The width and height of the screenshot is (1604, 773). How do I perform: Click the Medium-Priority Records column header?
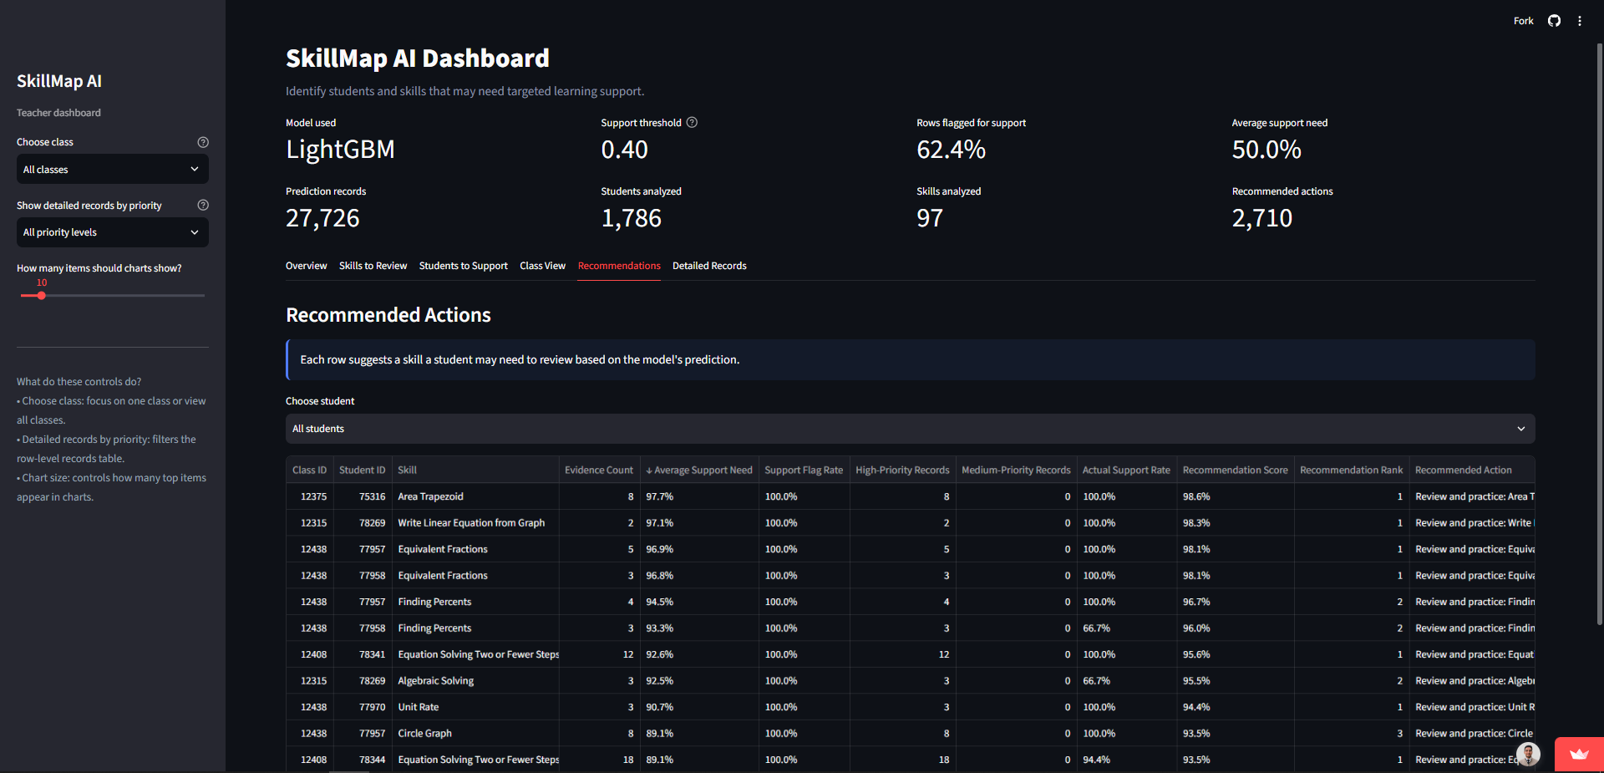(x=1016, y=470)
